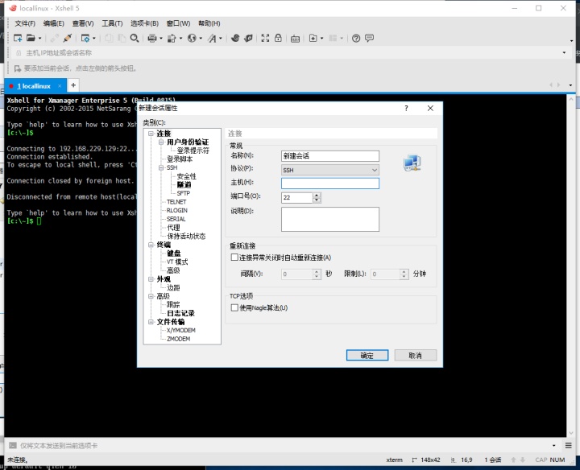Collapse the 外观 tree node
The width and height of the screenshot is (580, 470).
[151, 279]
